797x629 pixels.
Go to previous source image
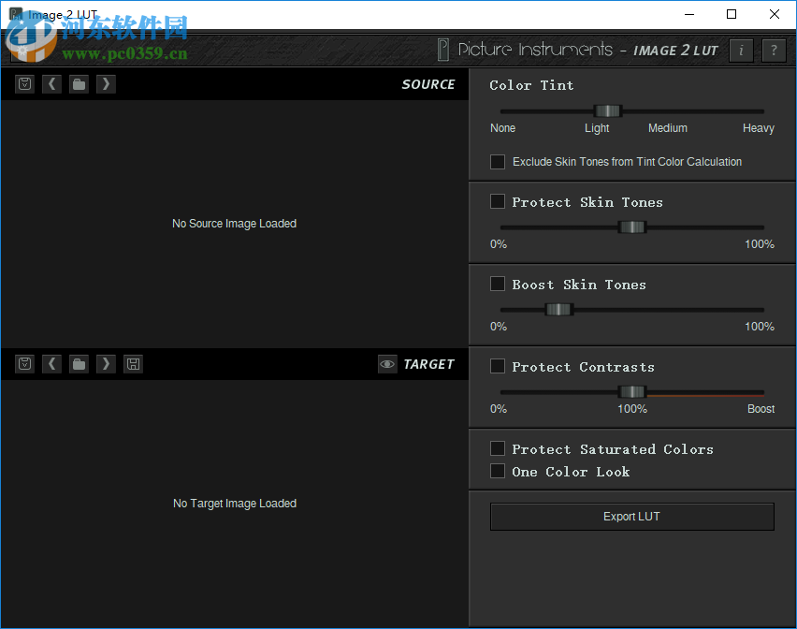[51, 83]
